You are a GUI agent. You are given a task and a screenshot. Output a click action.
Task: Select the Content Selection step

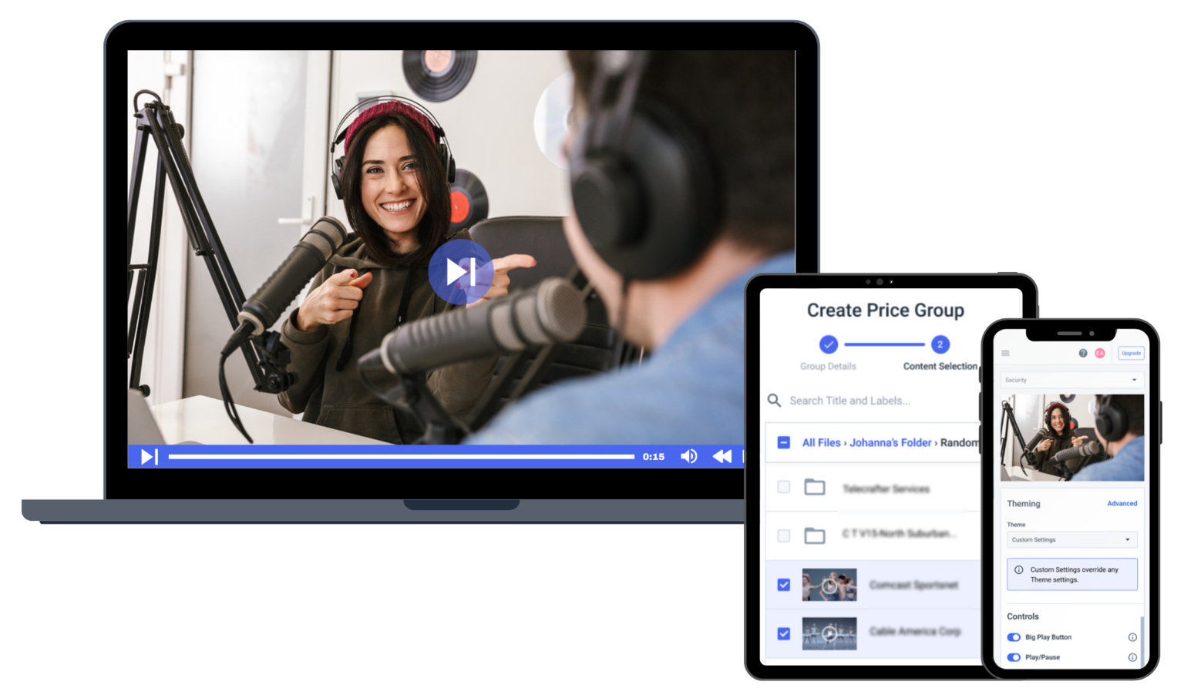pos(939,345)
